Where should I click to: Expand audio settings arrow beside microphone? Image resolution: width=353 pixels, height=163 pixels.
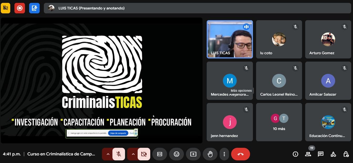pyautogui.click(x=108, y=154)
